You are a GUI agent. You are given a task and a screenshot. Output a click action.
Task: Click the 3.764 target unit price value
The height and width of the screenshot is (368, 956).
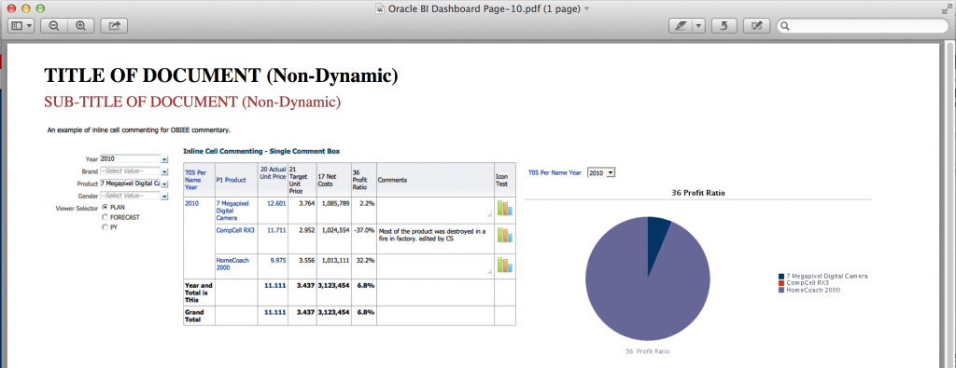point(306,204)
